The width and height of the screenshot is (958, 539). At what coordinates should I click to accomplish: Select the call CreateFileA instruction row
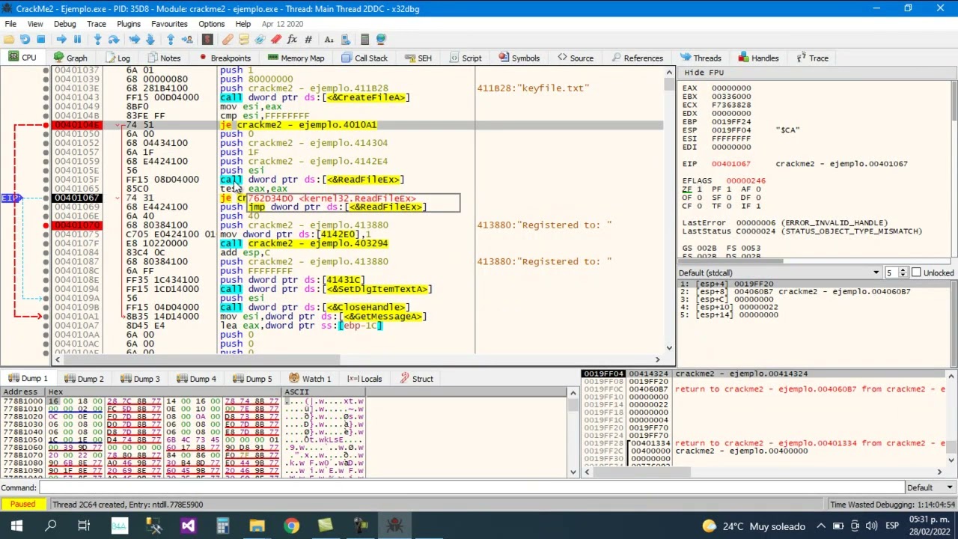314,97
